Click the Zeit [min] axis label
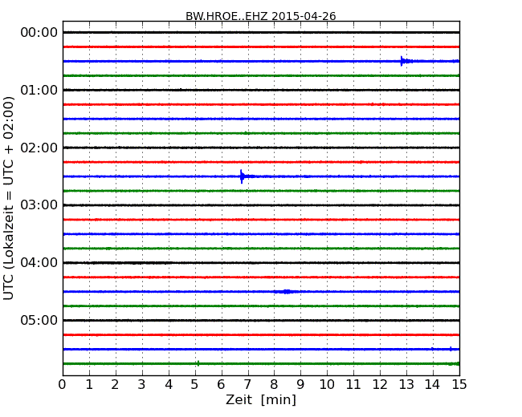 click(x=261, y=399)
